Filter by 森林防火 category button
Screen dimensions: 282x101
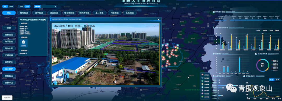click(x=9, y=35)
